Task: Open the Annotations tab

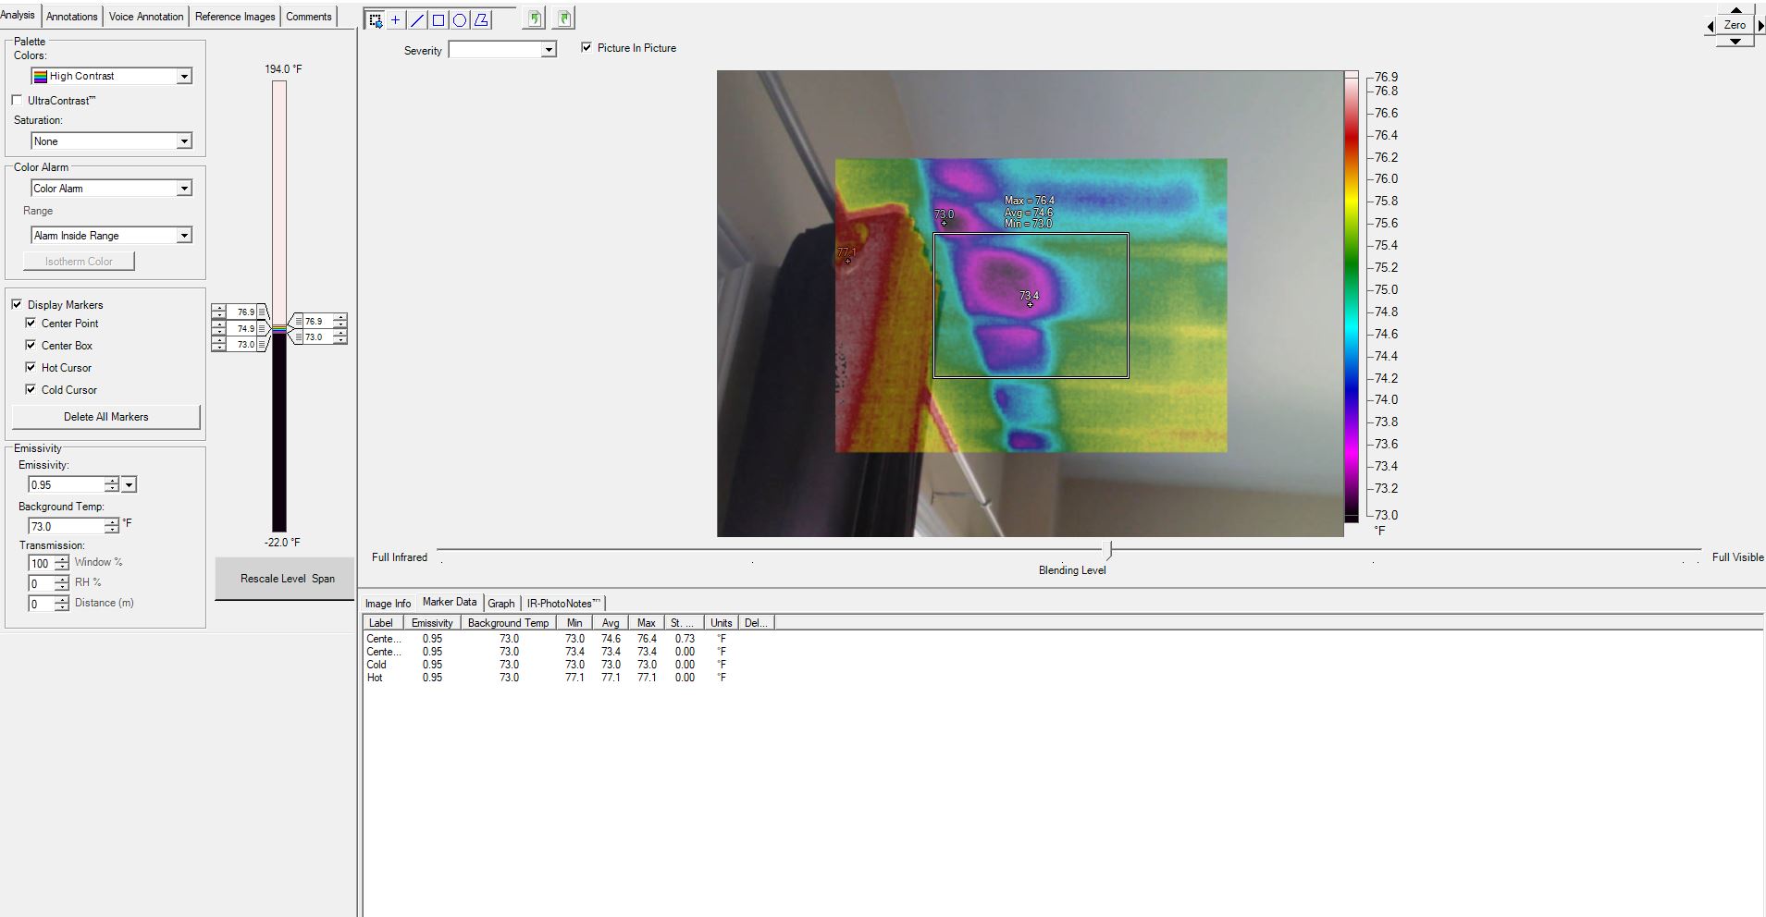Action: [x=72, y=17]
